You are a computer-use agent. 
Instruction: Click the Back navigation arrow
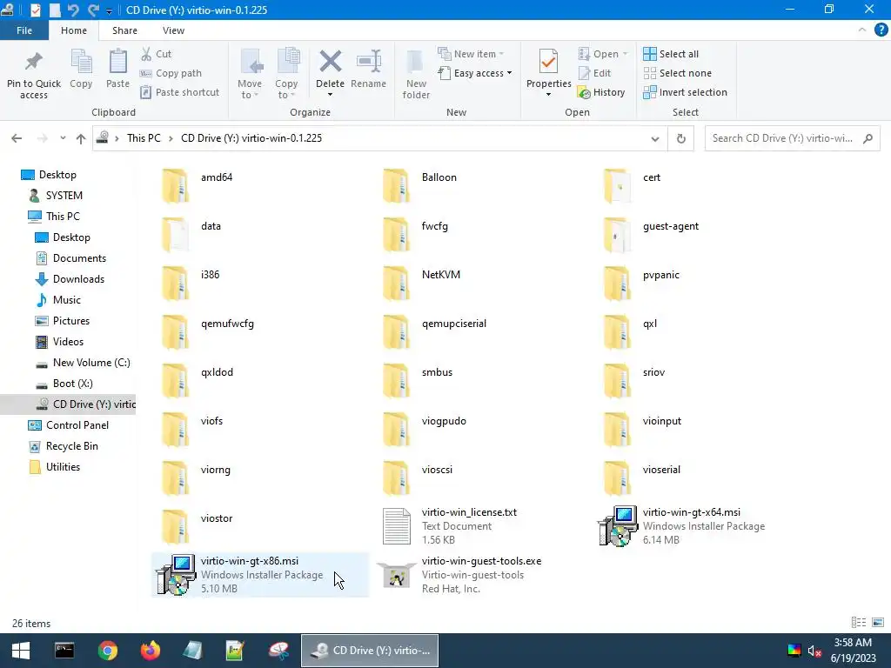[x=17, y=138]
